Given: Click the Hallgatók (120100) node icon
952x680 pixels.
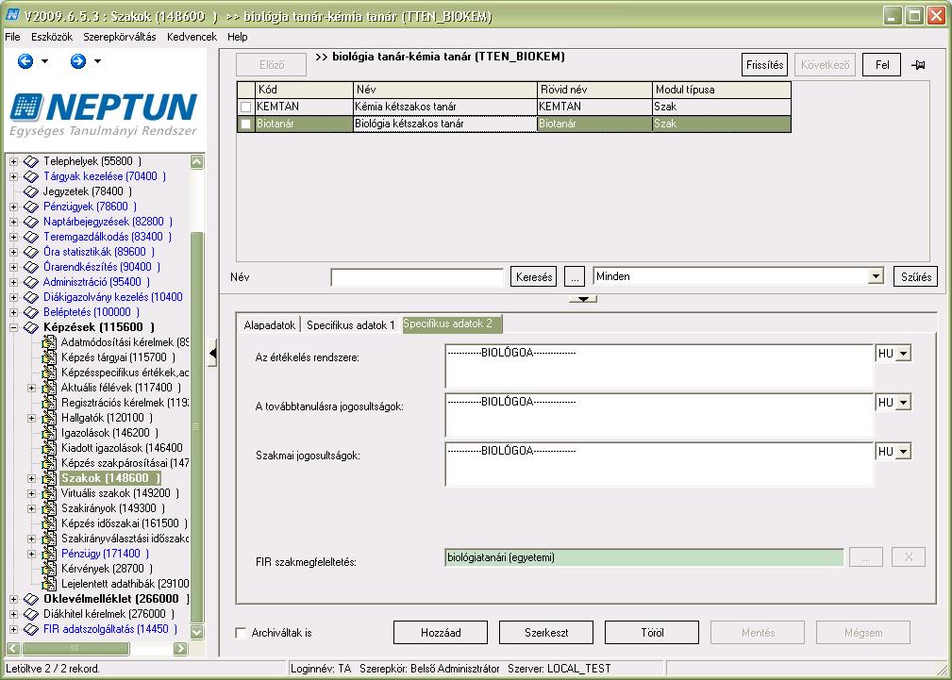Looking at the screenshot, I should pos(49,418).
